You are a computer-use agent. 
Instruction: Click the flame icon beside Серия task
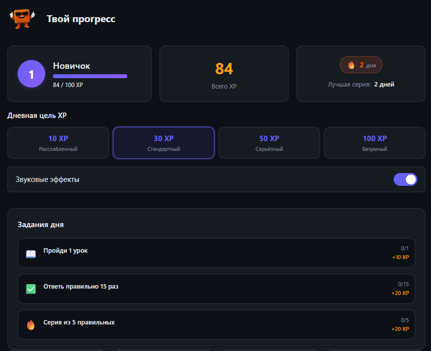click(x=31, y=325)
